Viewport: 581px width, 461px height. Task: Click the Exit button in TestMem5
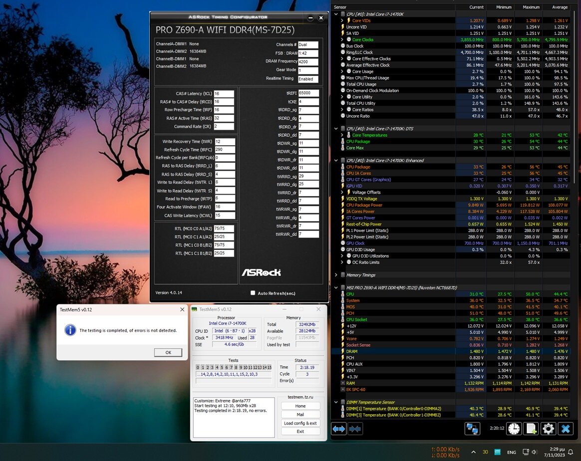click(x=300, y=432)
